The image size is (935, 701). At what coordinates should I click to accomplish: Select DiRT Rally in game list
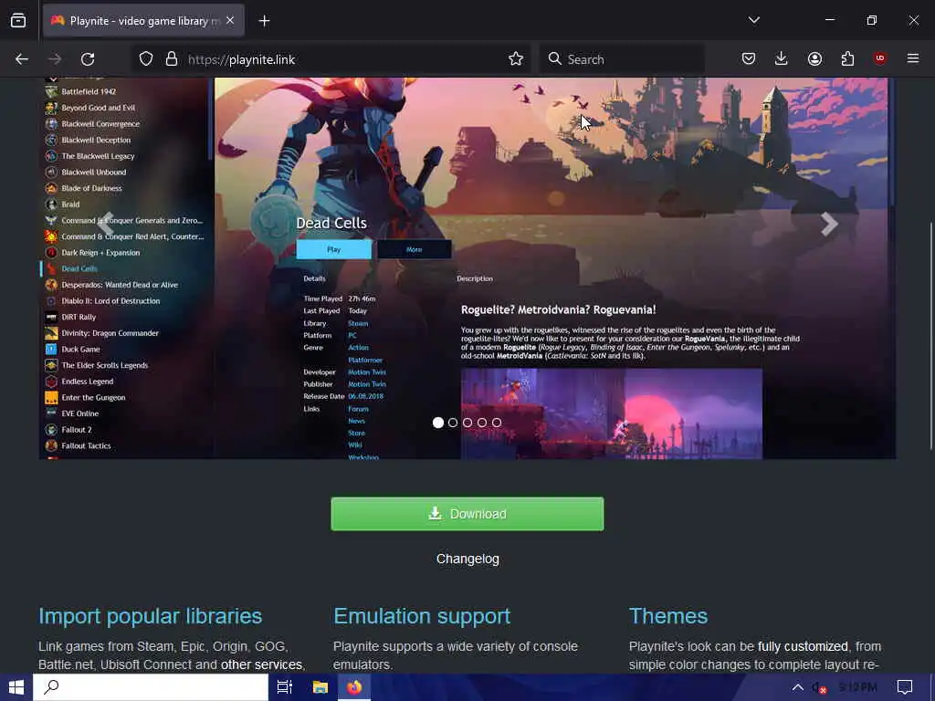[79, 317]
